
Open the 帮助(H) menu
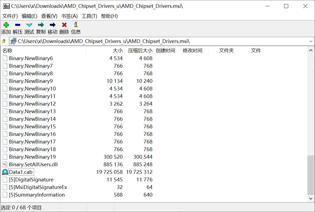click(x=109, y=16)
